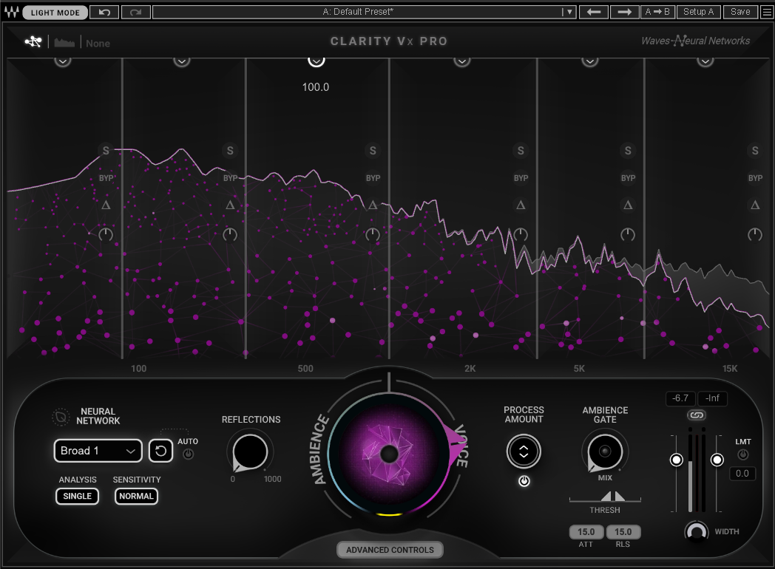Enable the AUTO analysis power toggle
The height and width of the screenshot is (569, 775).
pyautogui.click(x=189, y=453)
